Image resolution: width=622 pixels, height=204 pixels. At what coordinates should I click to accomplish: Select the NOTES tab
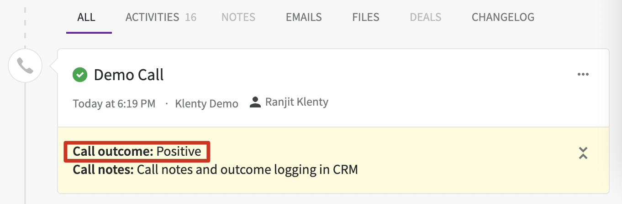click(x=238, y=17)
